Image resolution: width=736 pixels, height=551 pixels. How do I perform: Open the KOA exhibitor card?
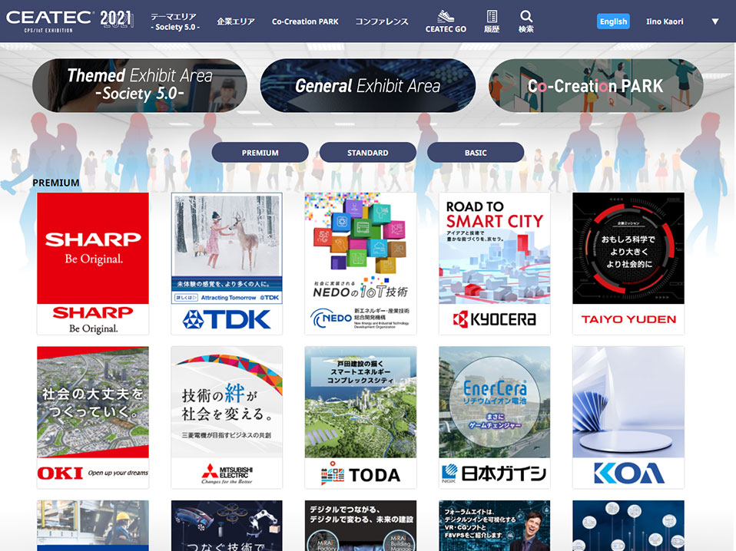point(628,417)
